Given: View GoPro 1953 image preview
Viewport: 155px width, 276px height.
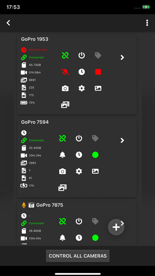Looking at the screenshot, I should [x=98, y=88].
